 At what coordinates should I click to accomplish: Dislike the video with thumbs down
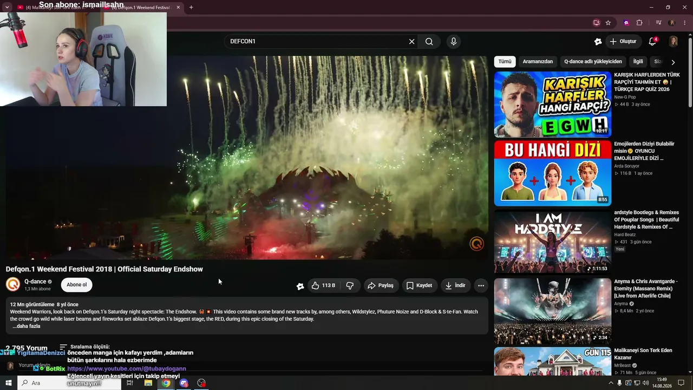pos(350,285)
